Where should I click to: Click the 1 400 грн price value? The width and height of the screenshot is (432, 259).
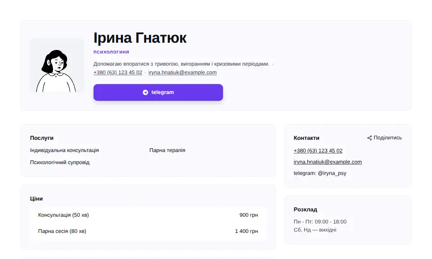[x=246, y=231]
